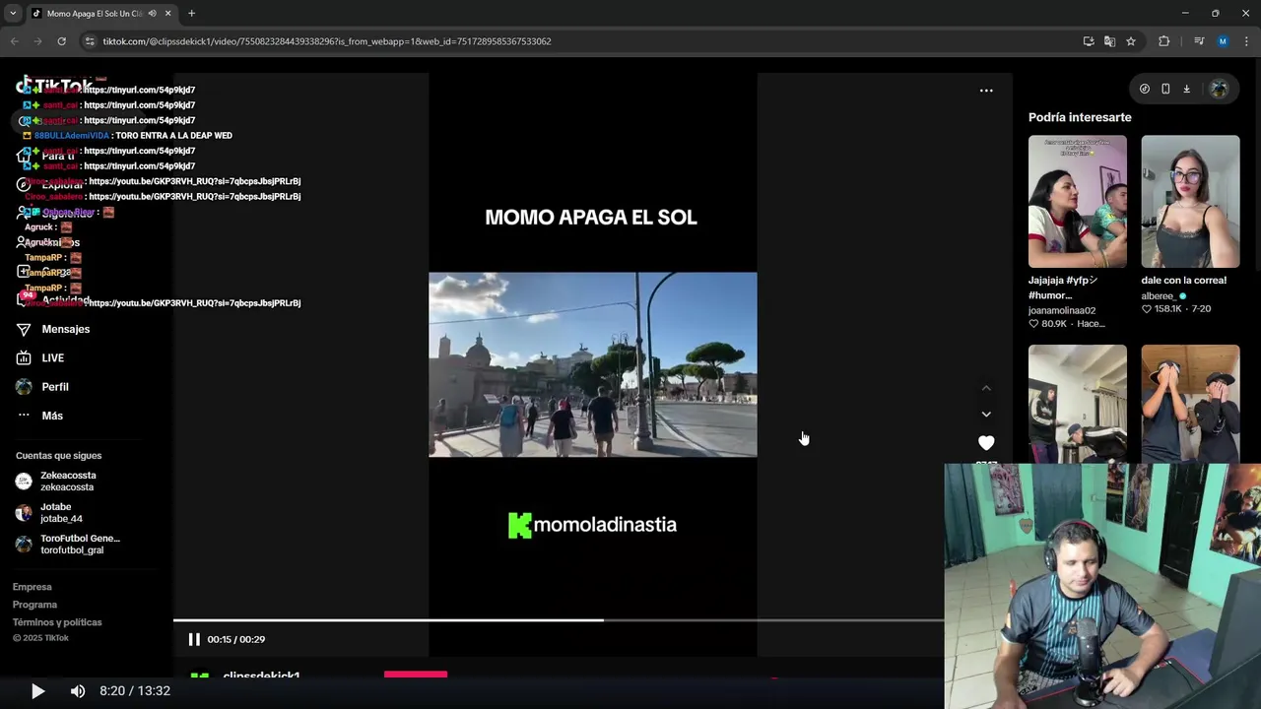Open the video options three-dot menu
The image size is (1261, 709).
[986, 91]
